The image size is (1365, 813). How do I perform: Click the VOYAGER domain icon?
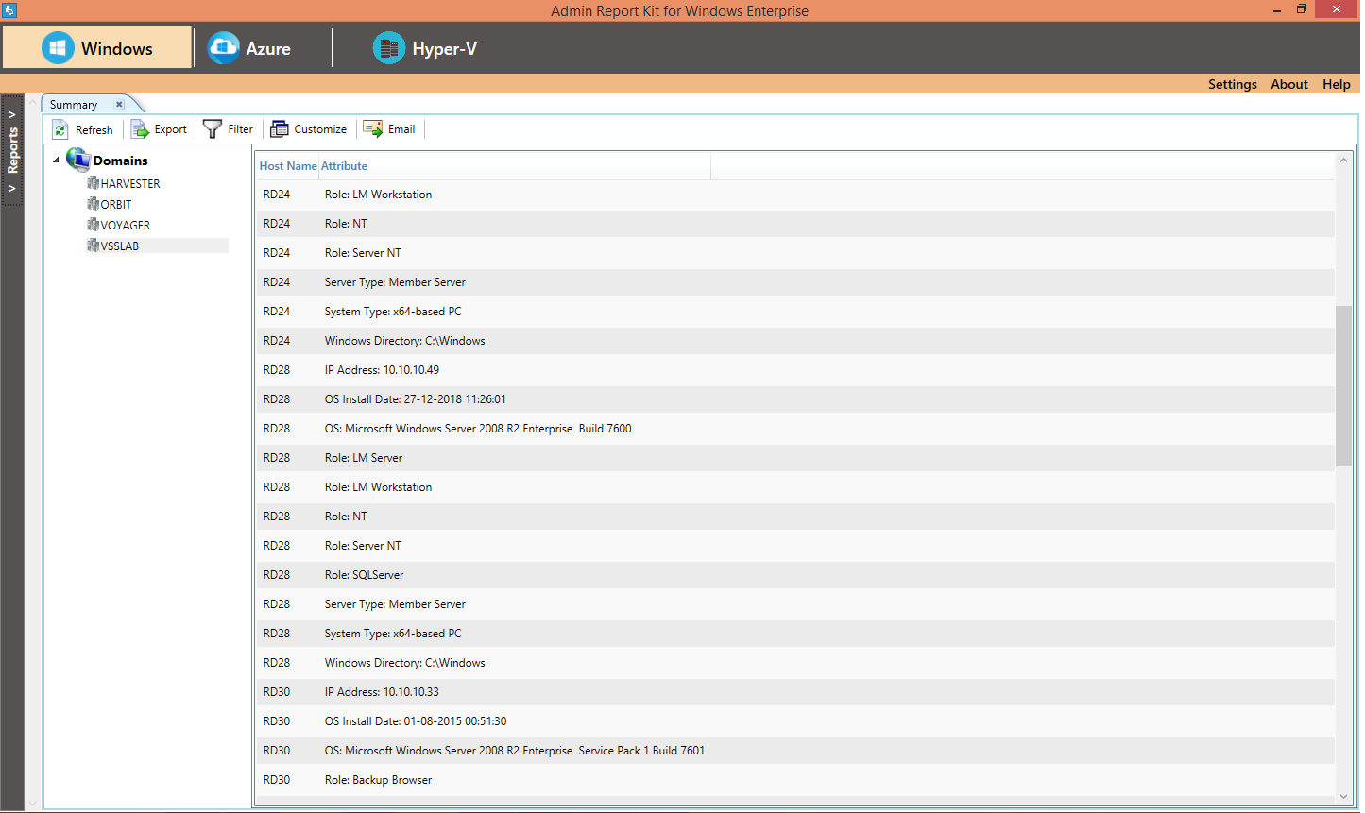click(x=93, y=225)
